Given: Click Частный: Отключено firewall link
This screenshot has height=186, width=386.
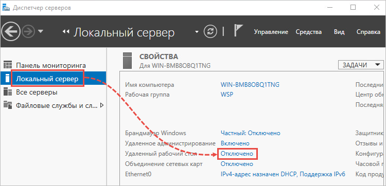Looking at the screenshot, I should pyautogui.click(x=251, y=133).
